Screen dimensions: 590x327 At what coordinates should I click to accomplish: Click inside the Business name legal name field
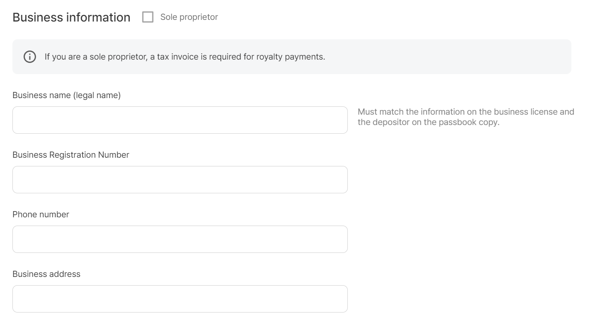[x=180, y=120]
